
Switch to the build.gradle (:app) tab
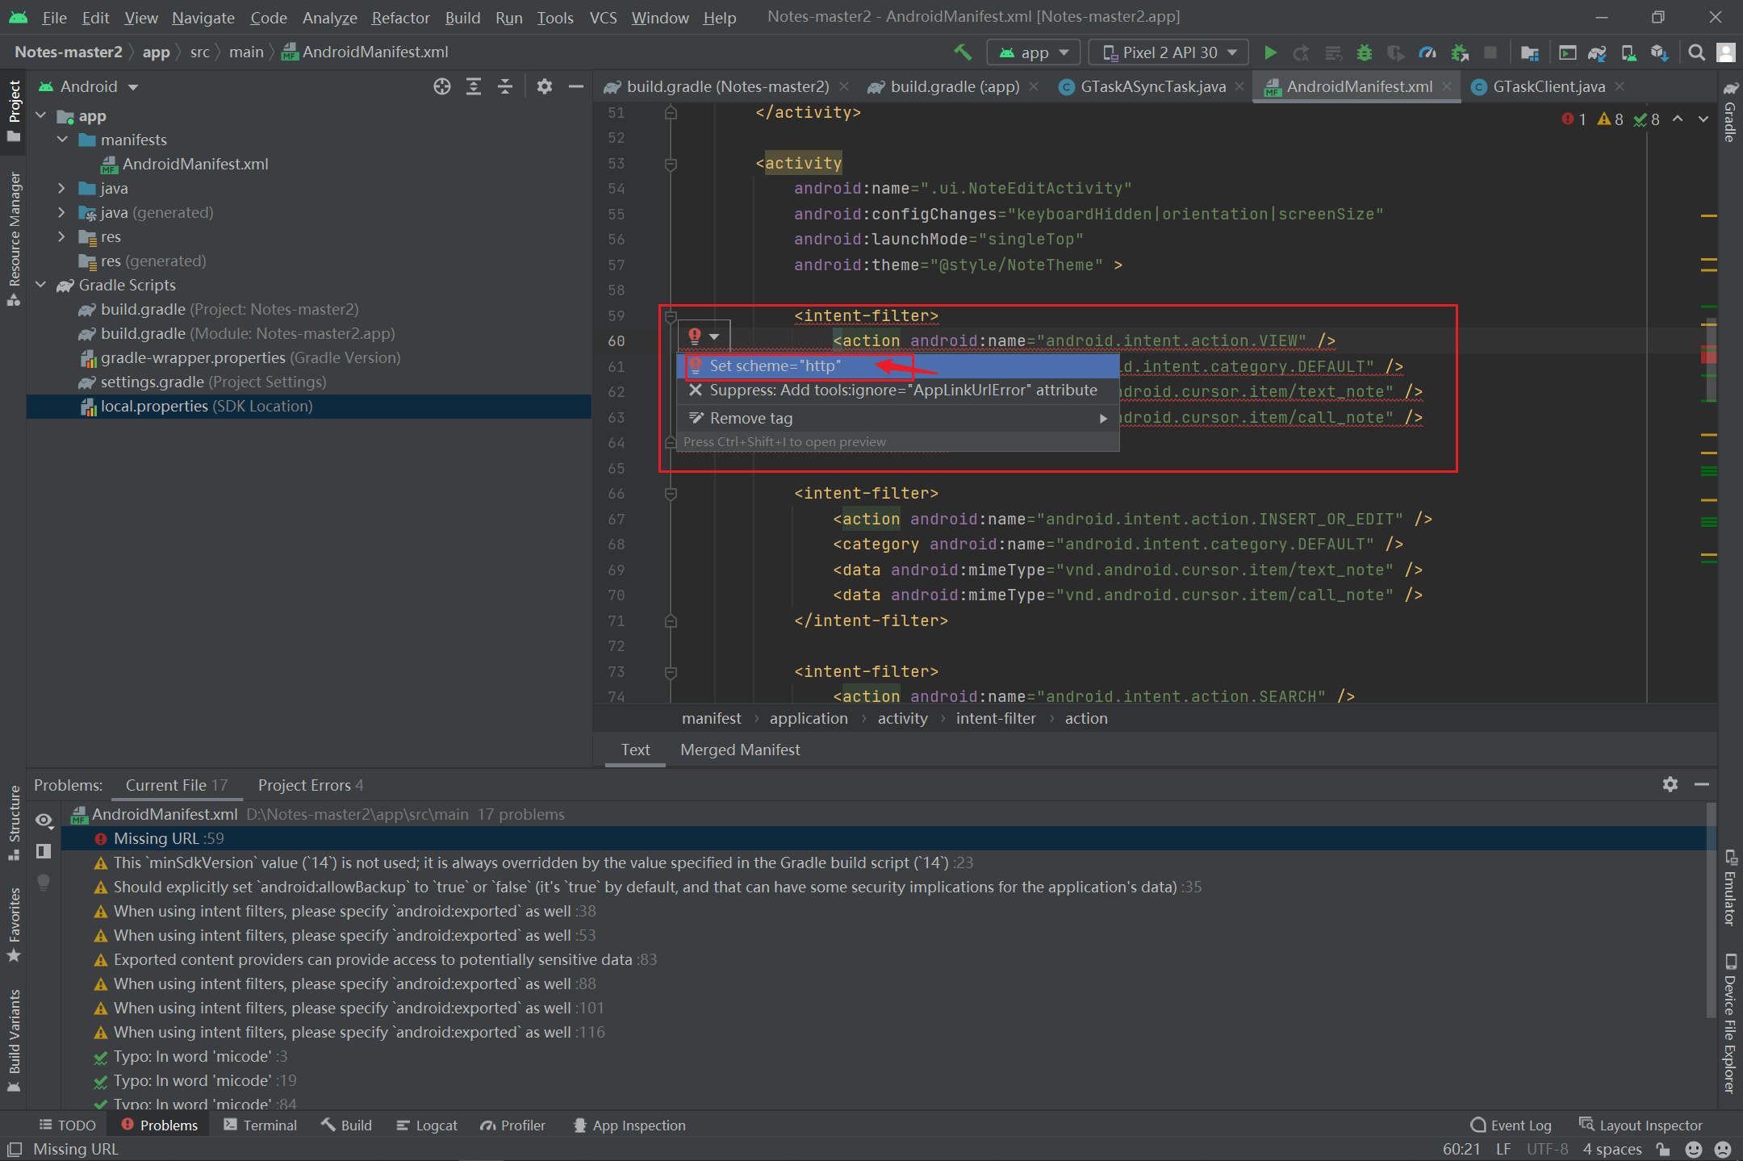coord(954,86)
